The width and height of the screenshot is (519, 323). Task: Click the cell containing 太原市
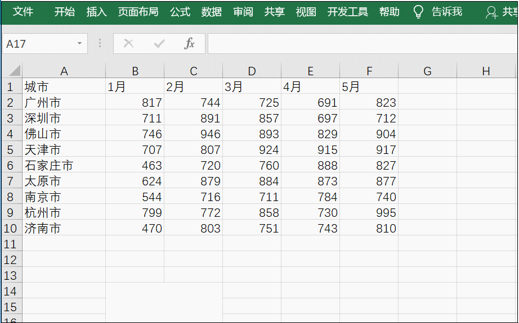64,181
